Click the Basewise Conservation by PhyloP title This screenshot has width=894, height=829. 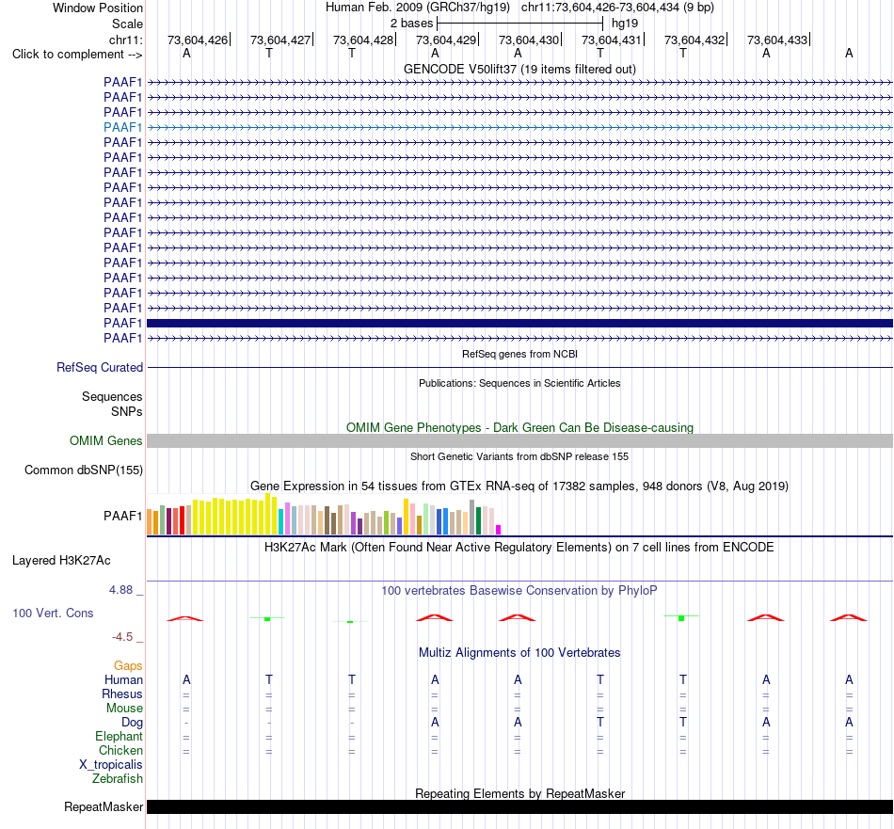click(519, 591)
